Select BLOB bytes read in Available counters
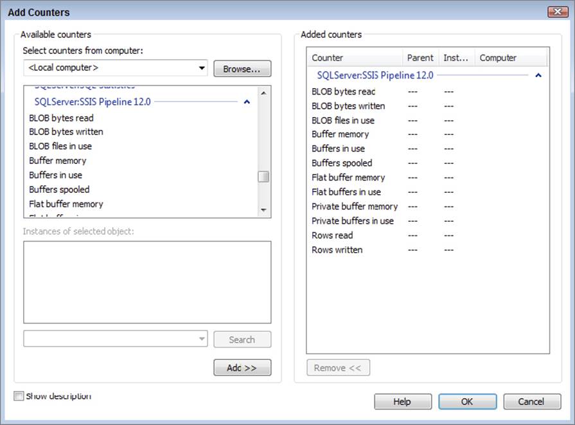The height and width of the screenshot is (425, 575). click(61, 118)
